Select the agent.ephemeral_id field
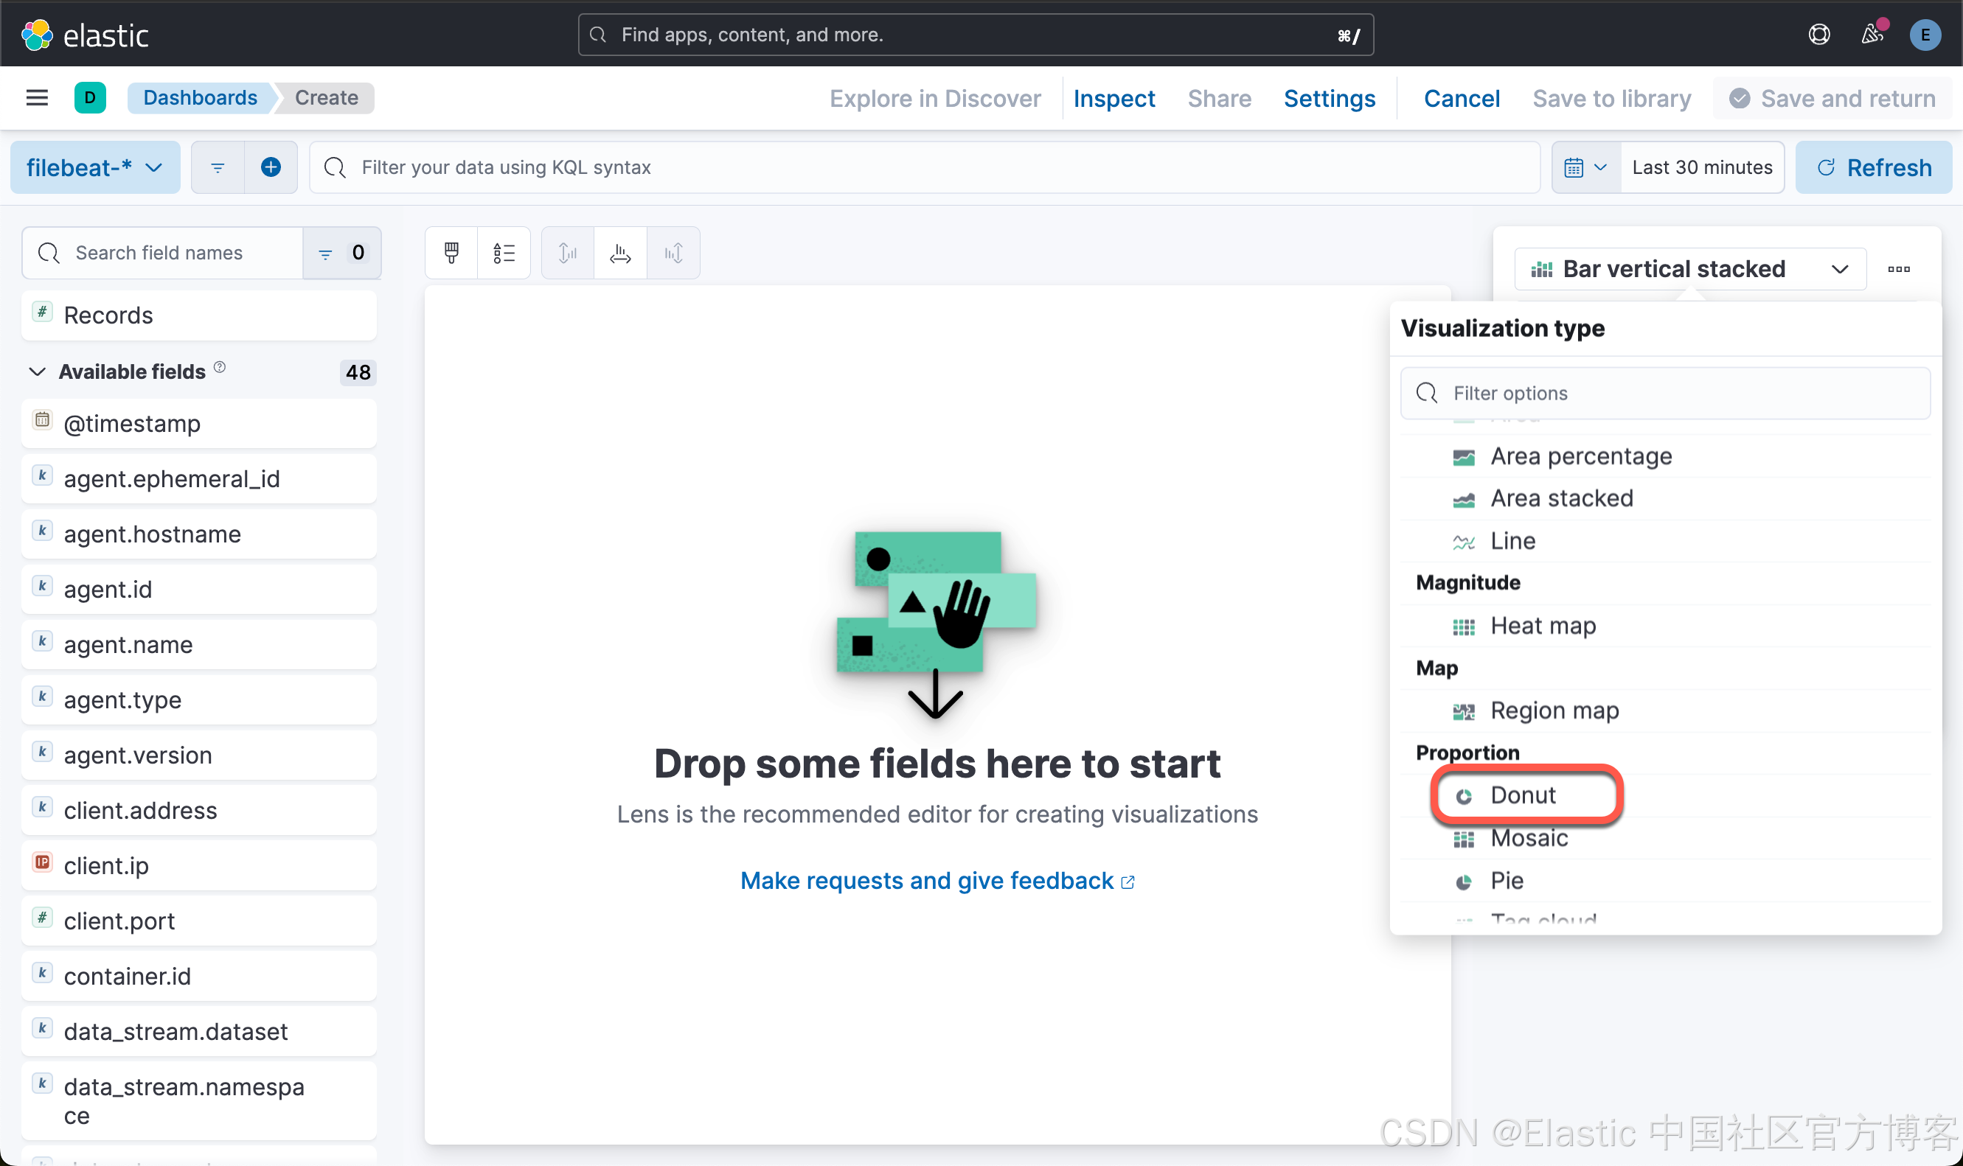Image resolution: width=1963 pixels, height=1166 pixels. pos(199,478)
